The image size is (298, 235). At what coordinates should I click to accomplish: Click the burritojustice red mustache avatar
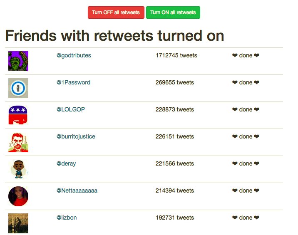[18, 142]
